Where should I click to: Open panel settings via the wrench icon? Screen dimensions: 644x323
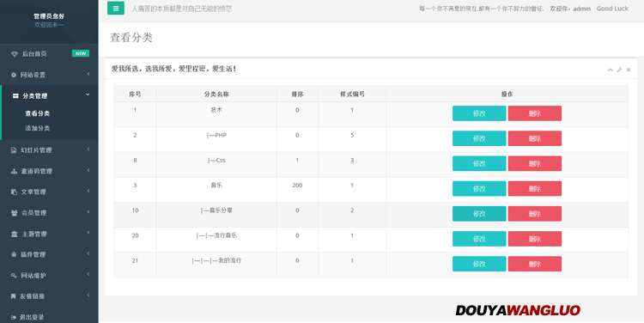click(619, 70)
